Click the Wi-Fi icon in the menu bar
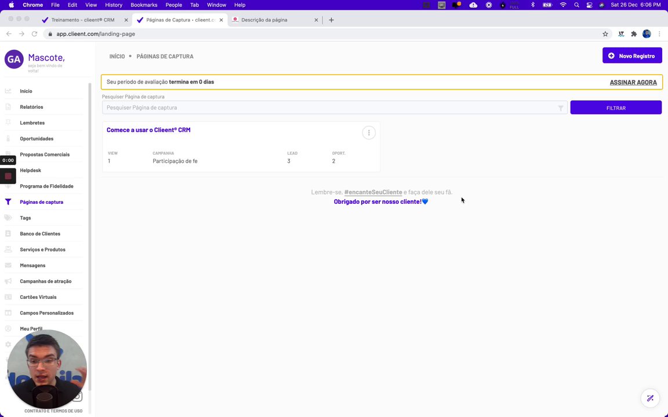 (563, 5)
